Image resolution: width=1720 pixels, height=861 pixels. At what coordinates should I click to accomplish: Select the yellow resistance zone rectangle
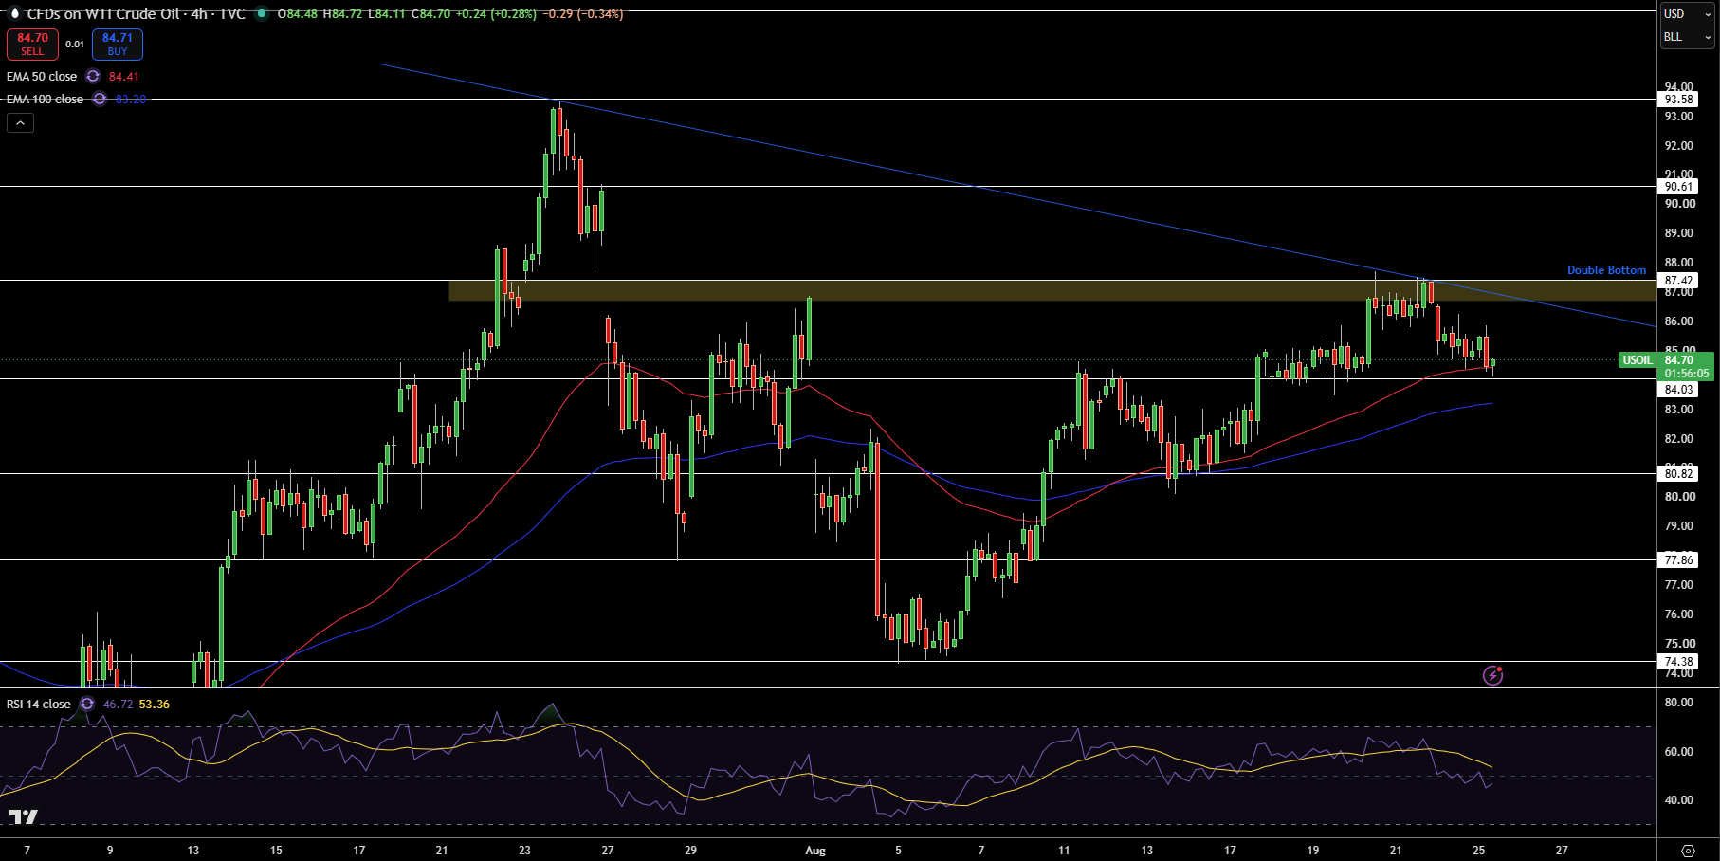1052,290
